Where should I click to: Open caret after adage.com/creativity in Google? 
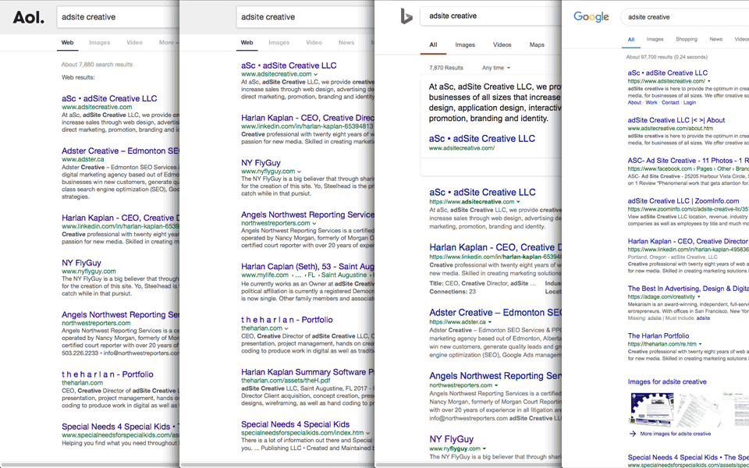click(x=699, y=297)
